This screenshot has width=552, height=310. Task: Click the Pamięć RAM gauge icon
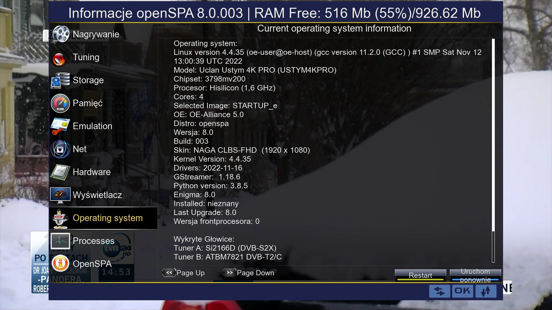tap(60, 103)
